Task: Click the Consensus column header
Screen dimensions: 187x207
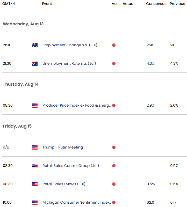Action: pyautogui.click(x=156, y=4)
